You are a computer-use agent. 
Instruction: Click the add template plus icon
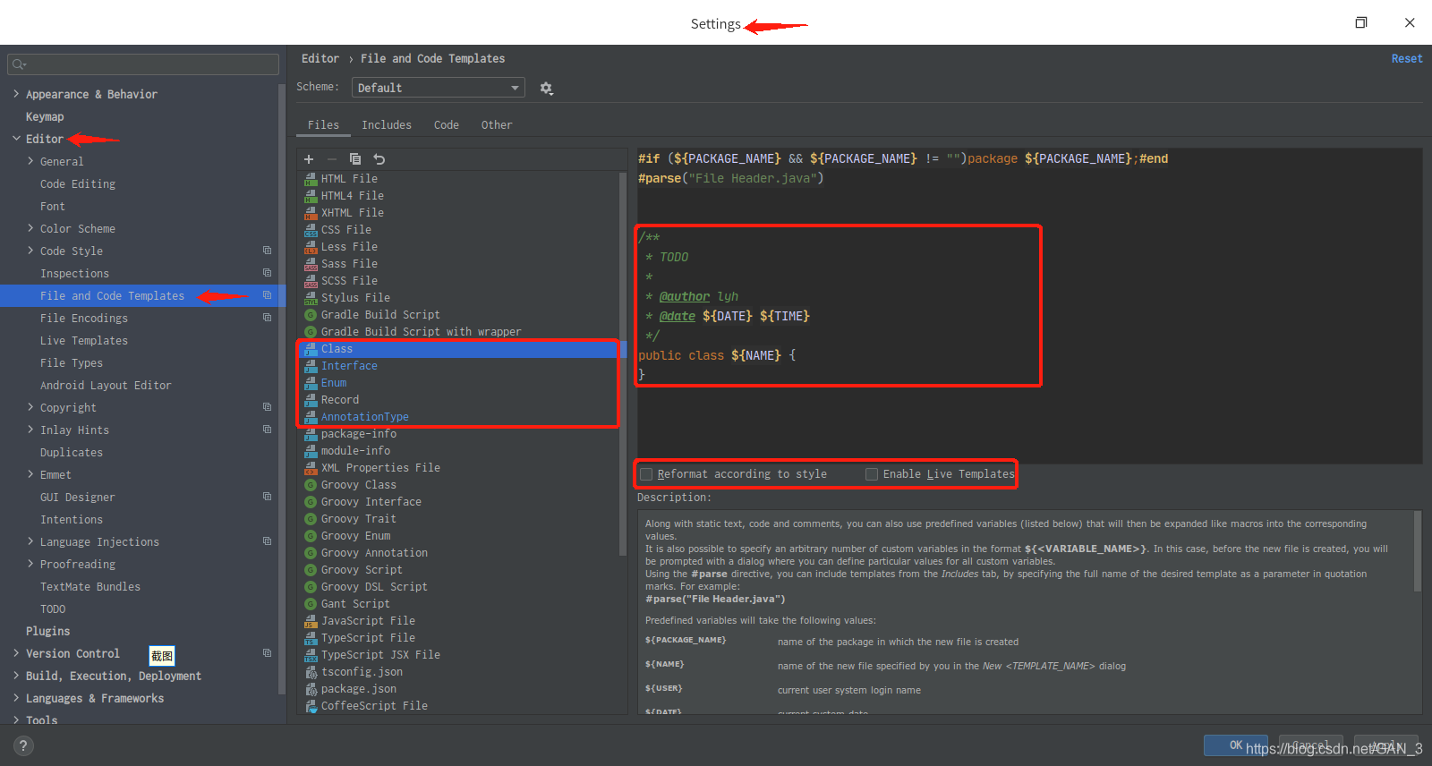309,159
